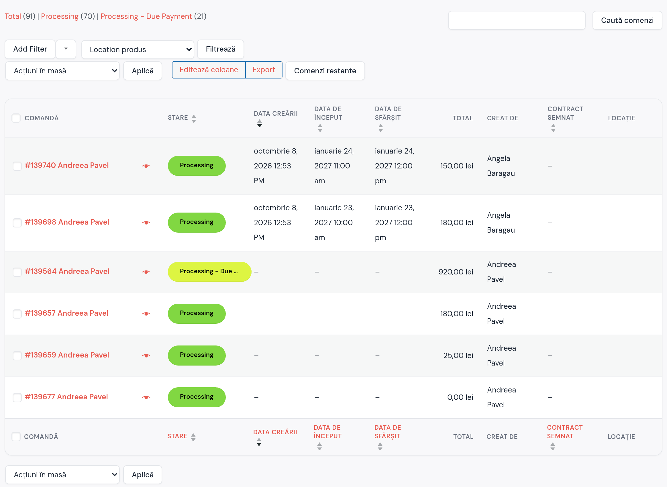This screenshot has width=667, height=487.
Task: Sort by Data creării in table footer
Action: (275, 437)
